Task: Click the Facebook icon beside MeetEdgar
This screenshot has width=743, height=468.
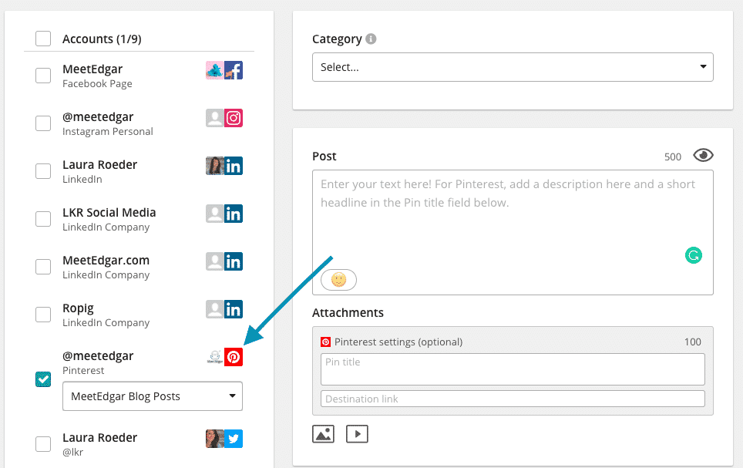Action: point(234,70)
